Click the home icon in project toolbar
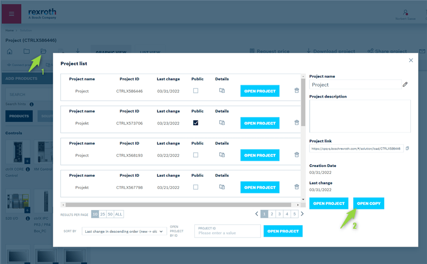Viewport: 427px width, 264px height. 9,51
